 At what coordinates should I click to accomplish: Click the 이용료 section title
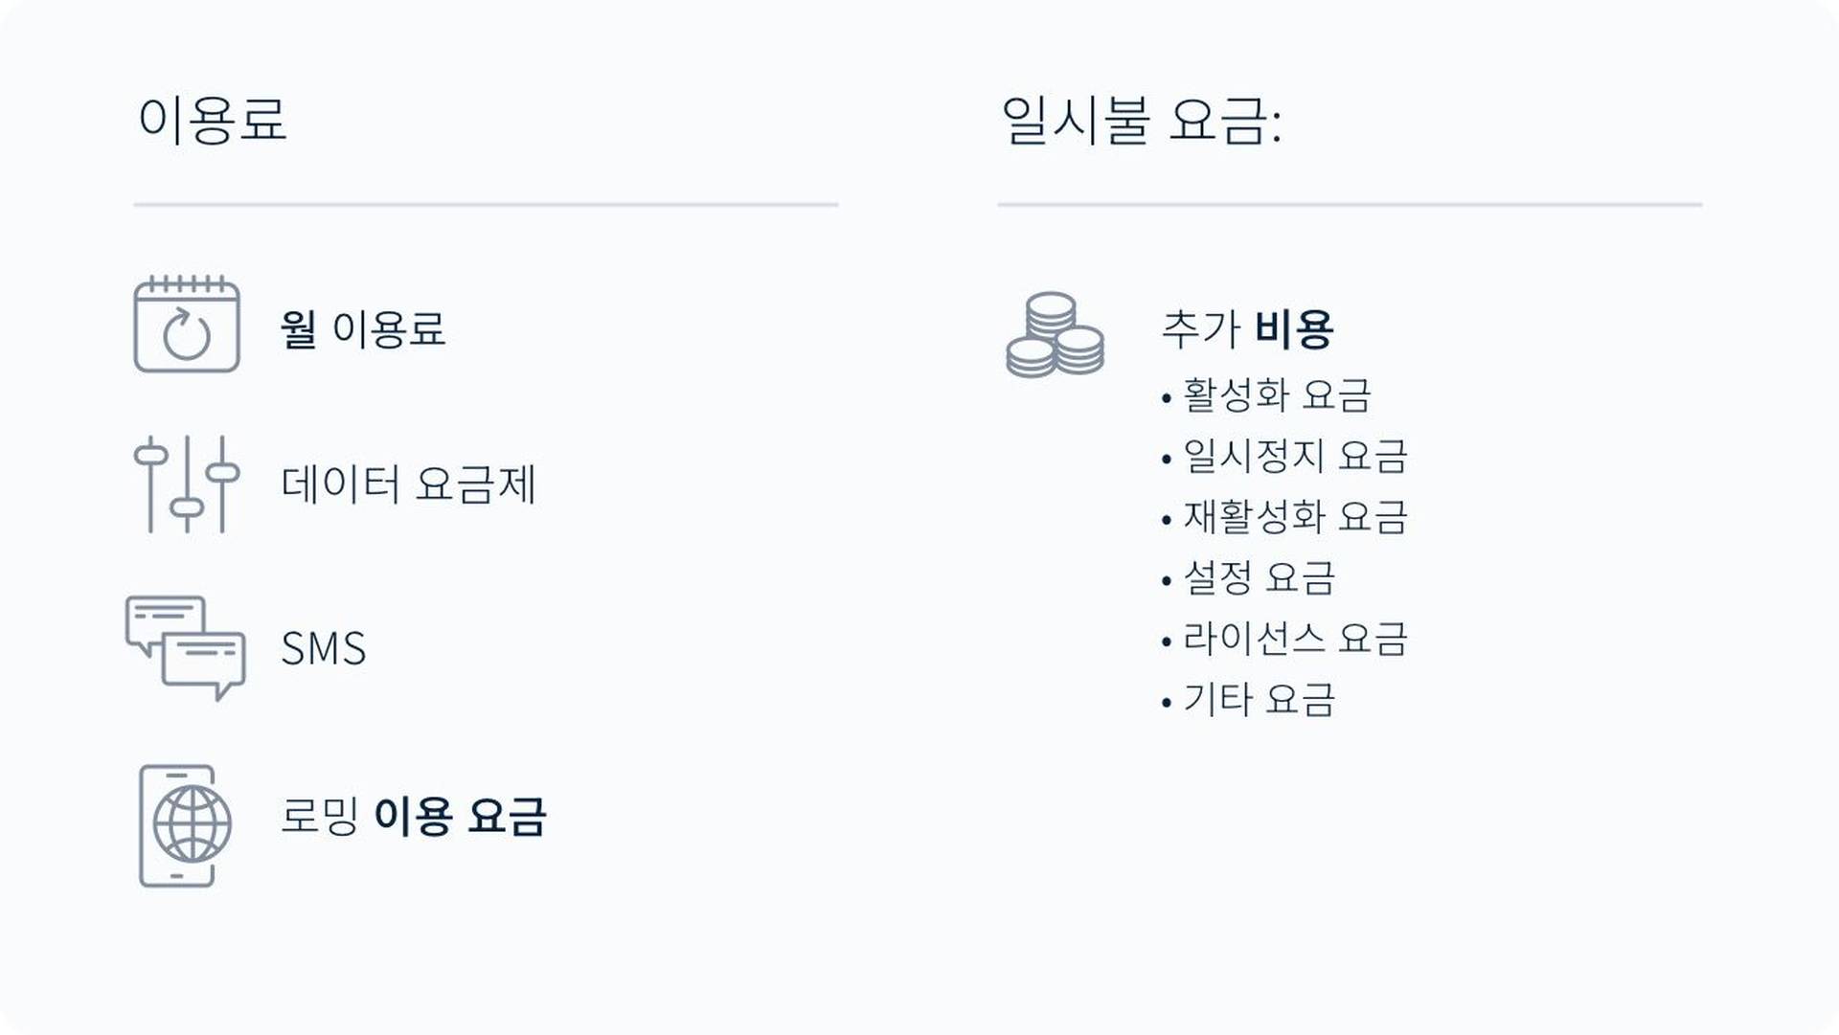212,120
